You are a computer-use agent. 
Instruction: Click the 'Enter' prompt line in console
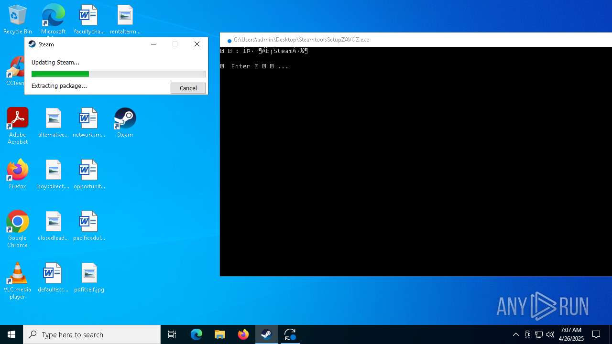(x=255, y=66)
